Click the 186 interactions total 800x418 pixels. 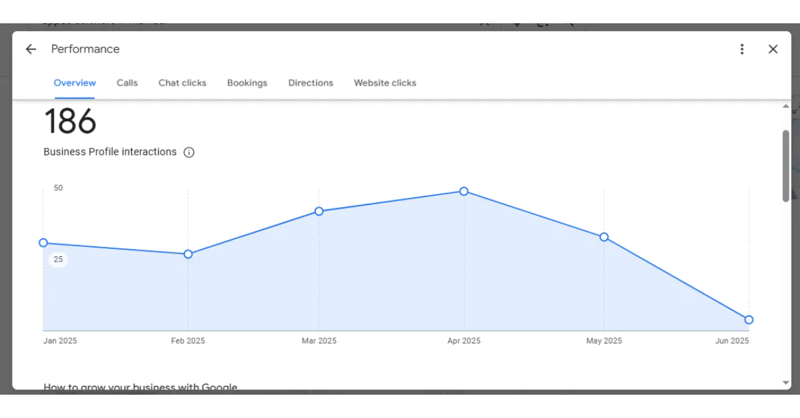click(70, 122)
